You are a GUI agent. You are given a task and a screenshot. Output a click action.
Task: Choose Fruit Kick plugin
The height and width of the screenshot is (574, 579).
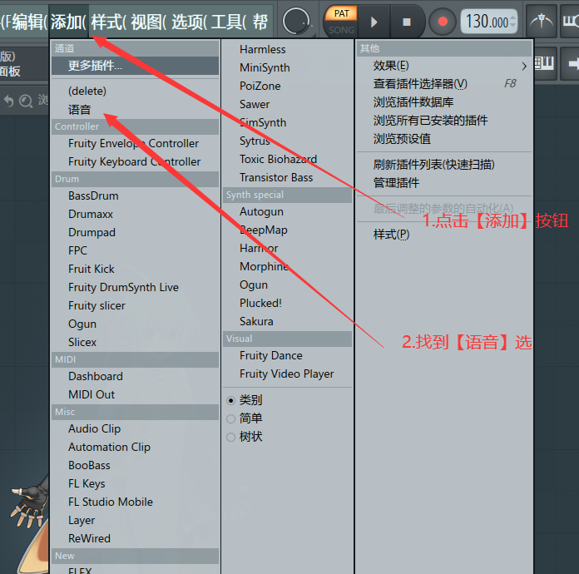[x=135, y=269]
